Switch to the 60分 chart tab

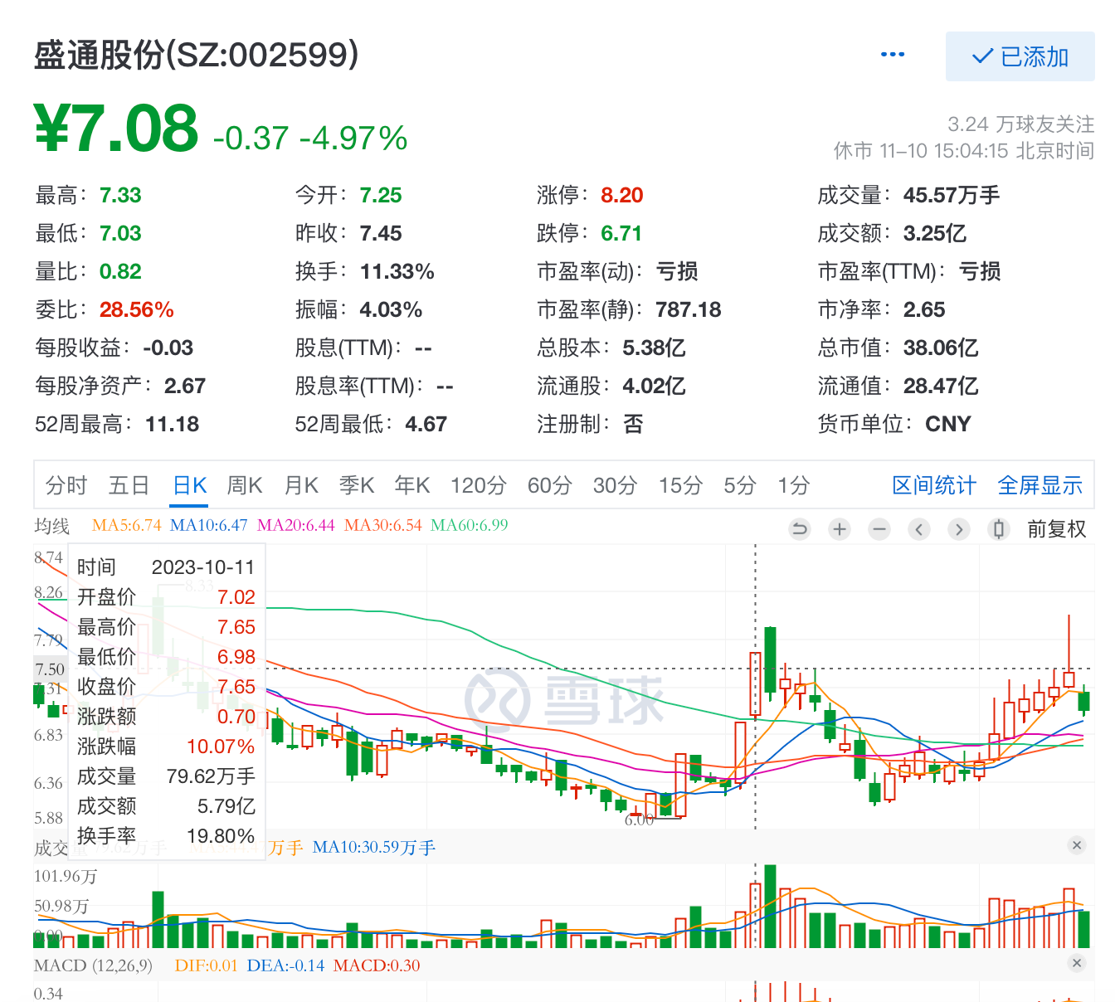pos(549,485)
